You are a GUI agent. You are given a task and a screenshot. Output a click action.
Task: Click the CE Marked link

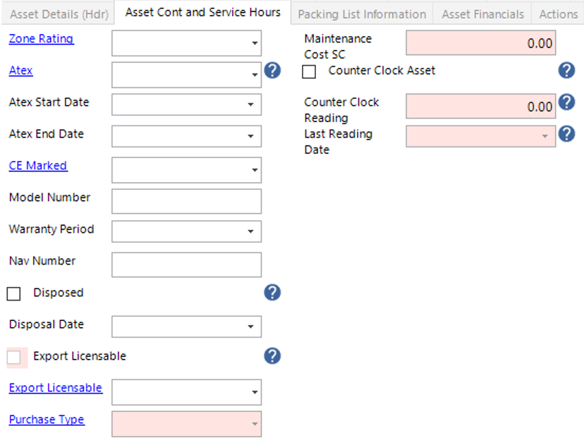(38, 165)
